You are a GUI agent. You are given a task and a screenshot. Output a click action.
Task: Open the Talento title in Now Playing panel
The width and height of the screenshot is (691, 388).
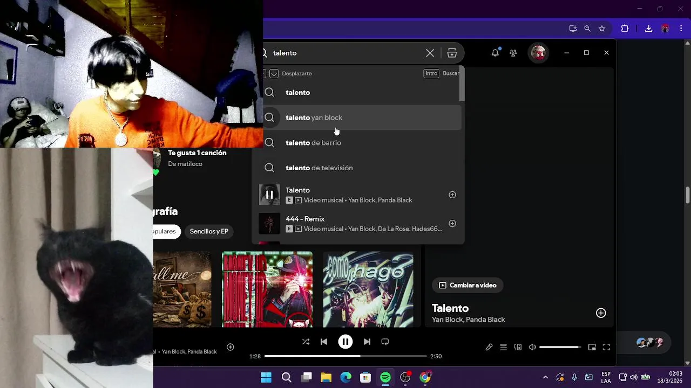(450, 308)
